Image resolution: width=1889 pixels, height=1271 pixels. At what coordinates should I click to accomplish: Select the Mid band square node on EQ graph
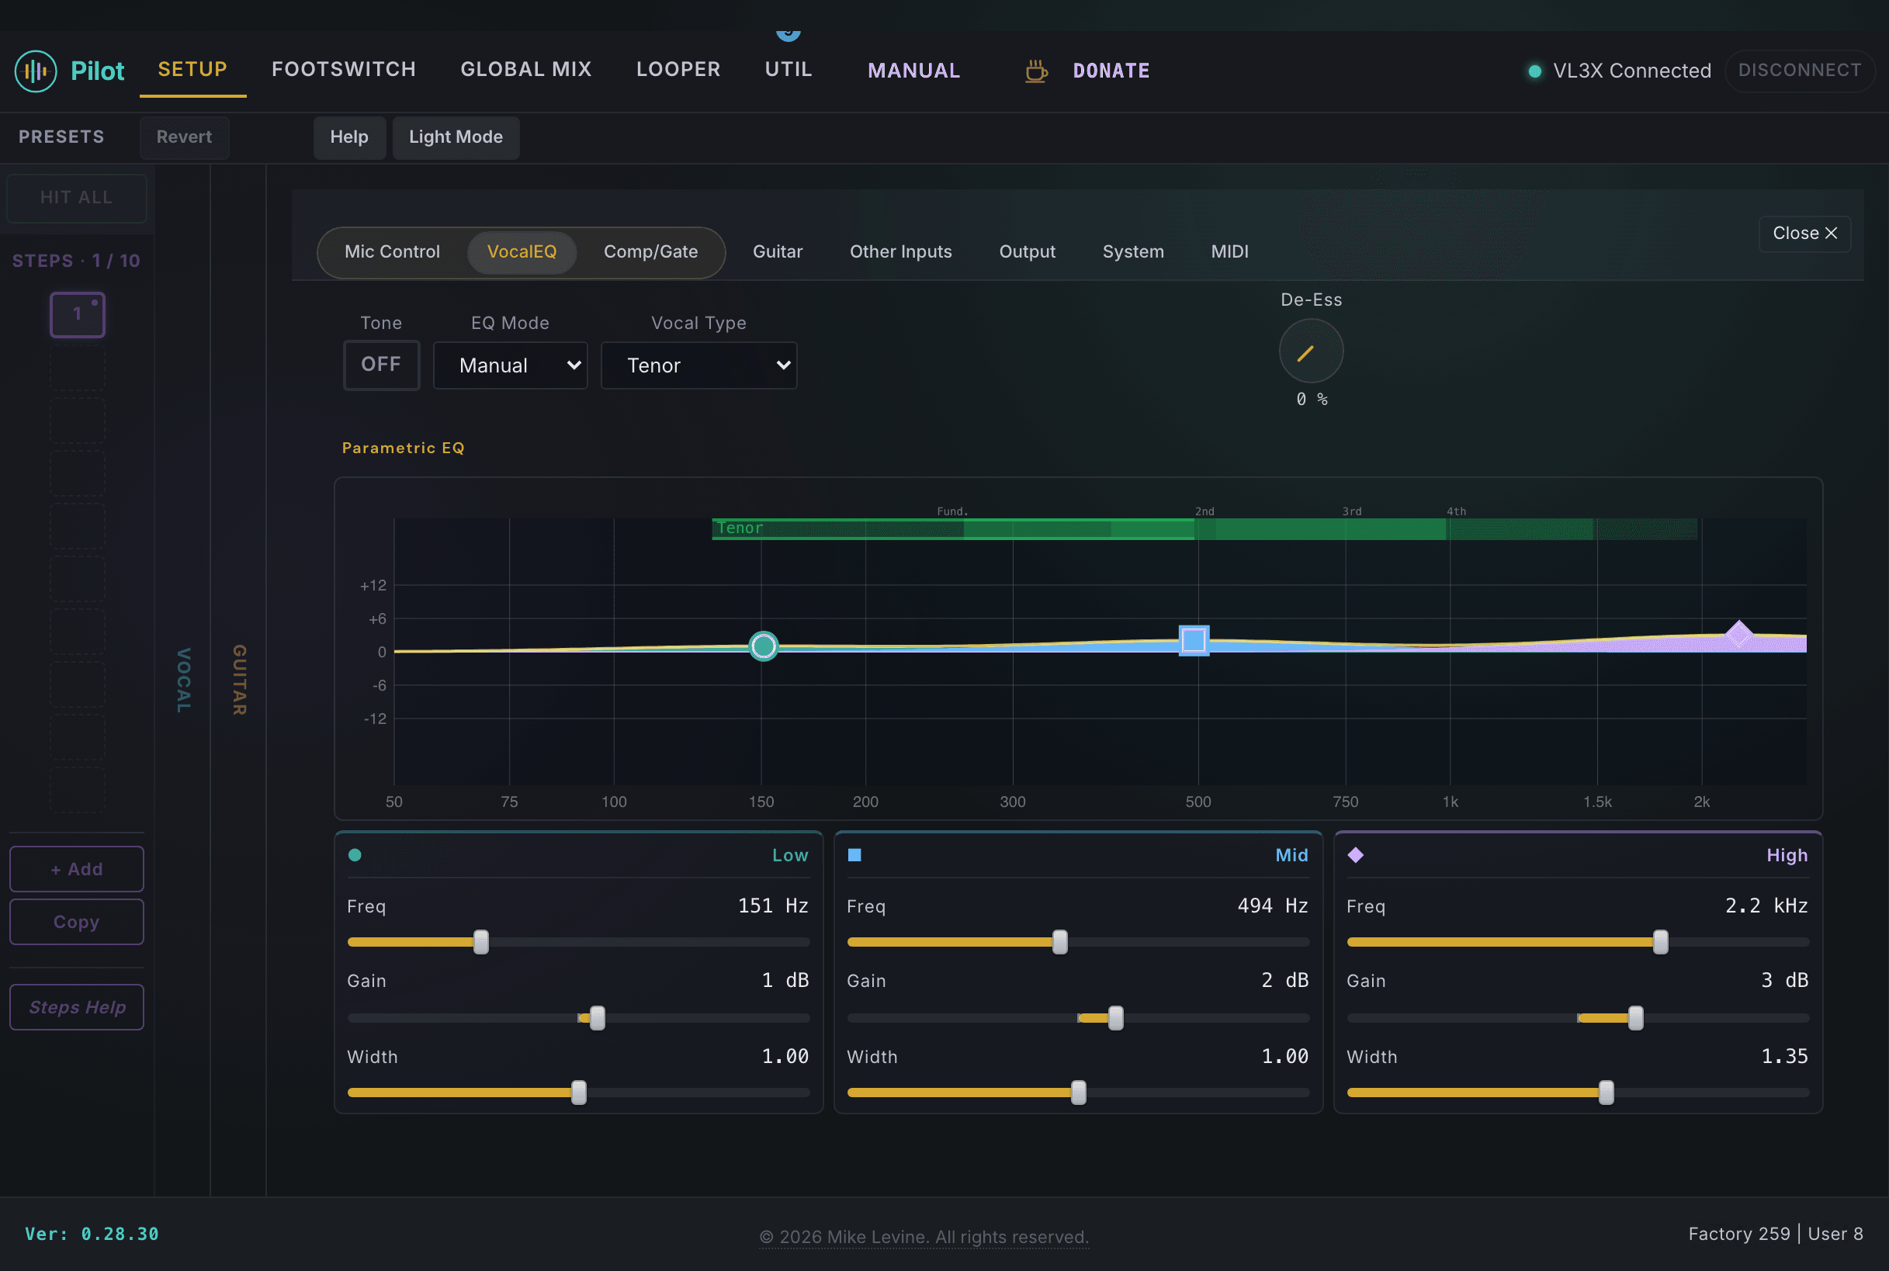pyautogui.click(x=1194, y=640)
